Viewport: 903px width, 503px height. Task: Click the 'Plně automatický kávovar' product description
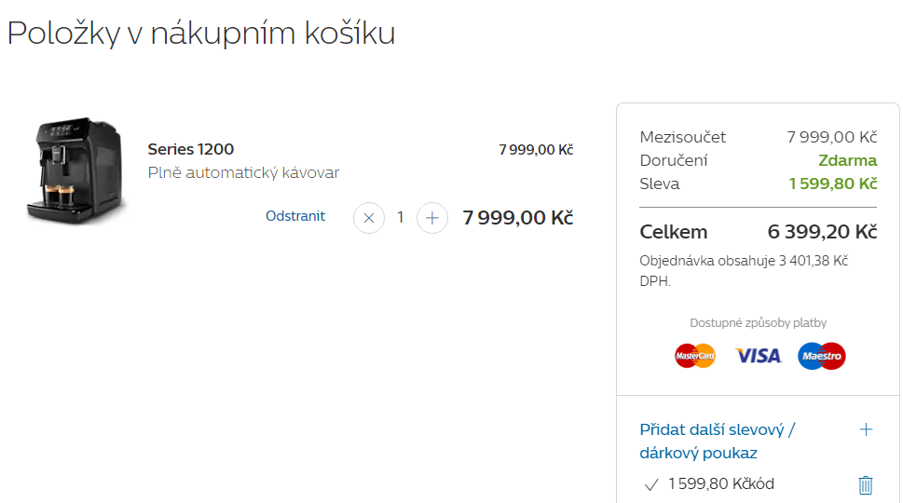[243, 172]
